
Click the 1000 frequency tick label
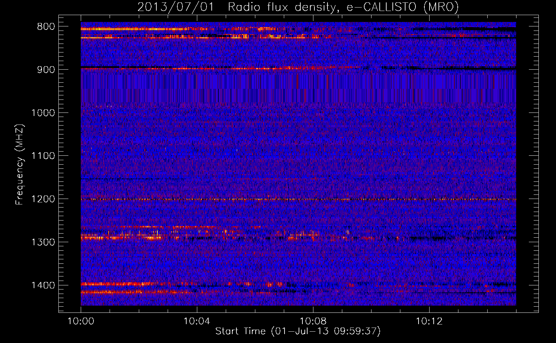point(43,113)
